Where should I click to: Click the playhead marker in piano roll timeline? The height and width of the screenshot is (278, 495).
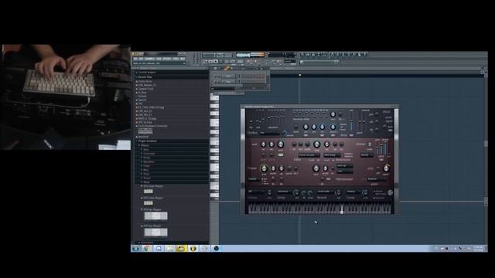[300, 75]
